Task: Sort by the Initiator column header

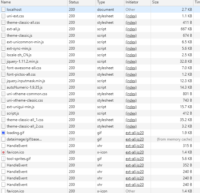Action: pos(137,2)
